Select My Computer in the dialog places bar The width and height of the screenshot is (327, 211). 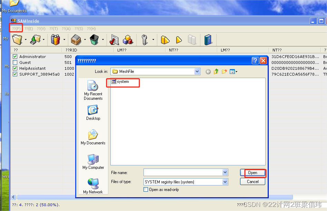[x=93, y=162]
